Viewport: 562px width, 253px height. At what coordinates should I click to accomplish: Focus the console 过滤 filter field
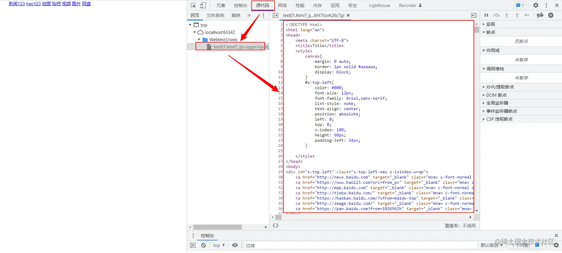pyautogui.click(x=361, y=245)
